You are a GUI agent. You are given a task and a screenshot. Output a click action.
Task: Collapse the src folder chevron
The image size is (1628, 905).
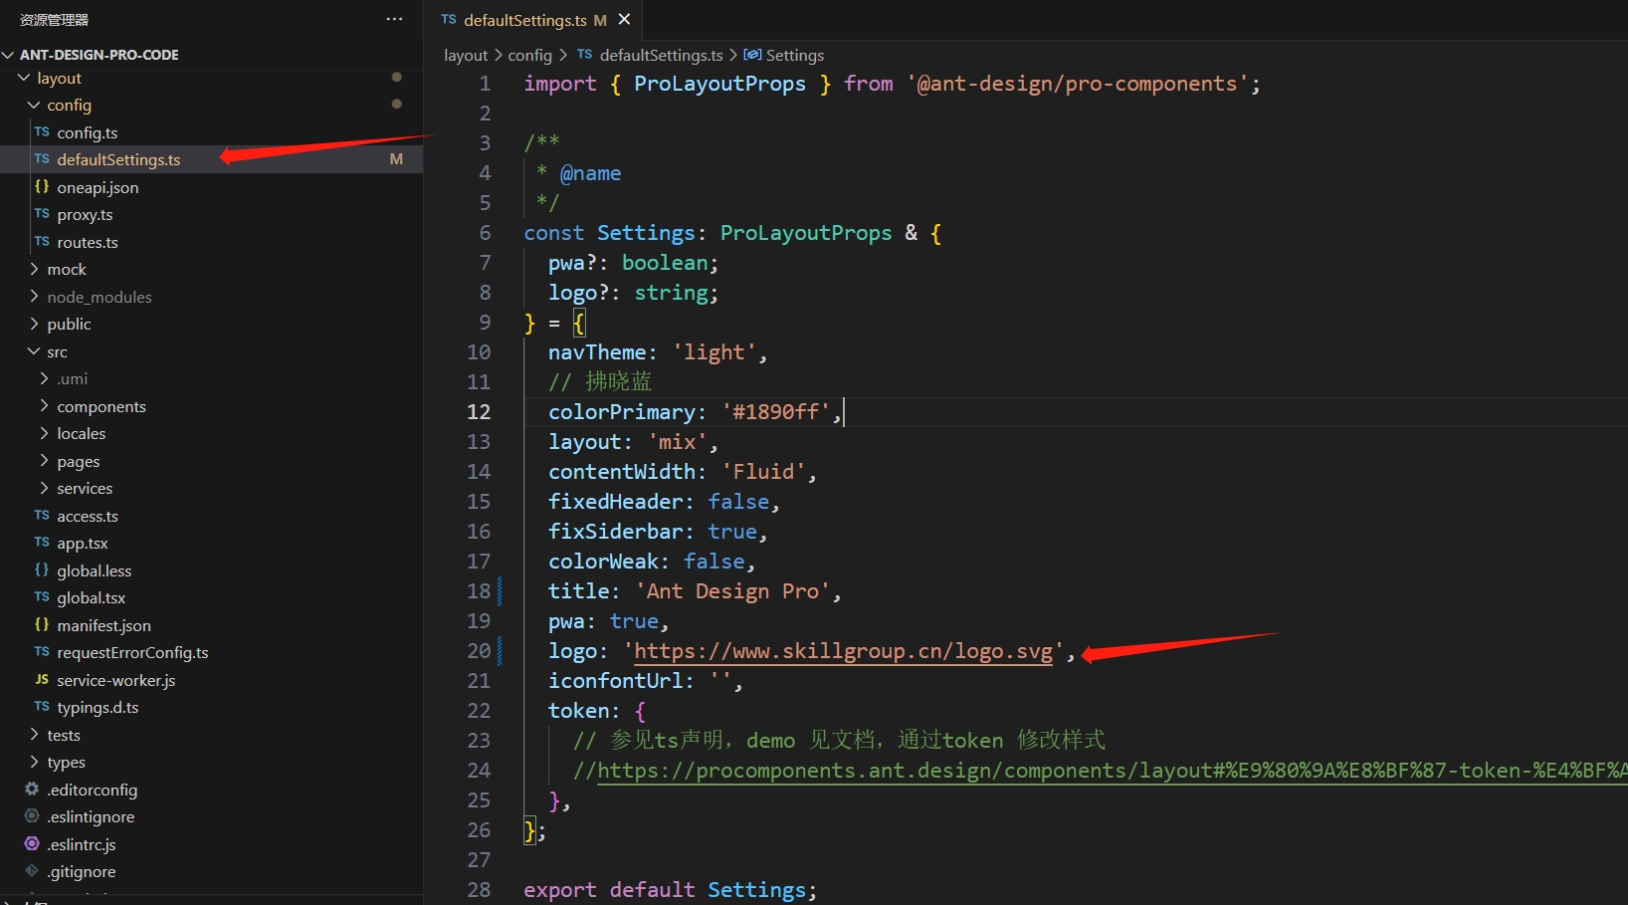[x=34, y=351]
